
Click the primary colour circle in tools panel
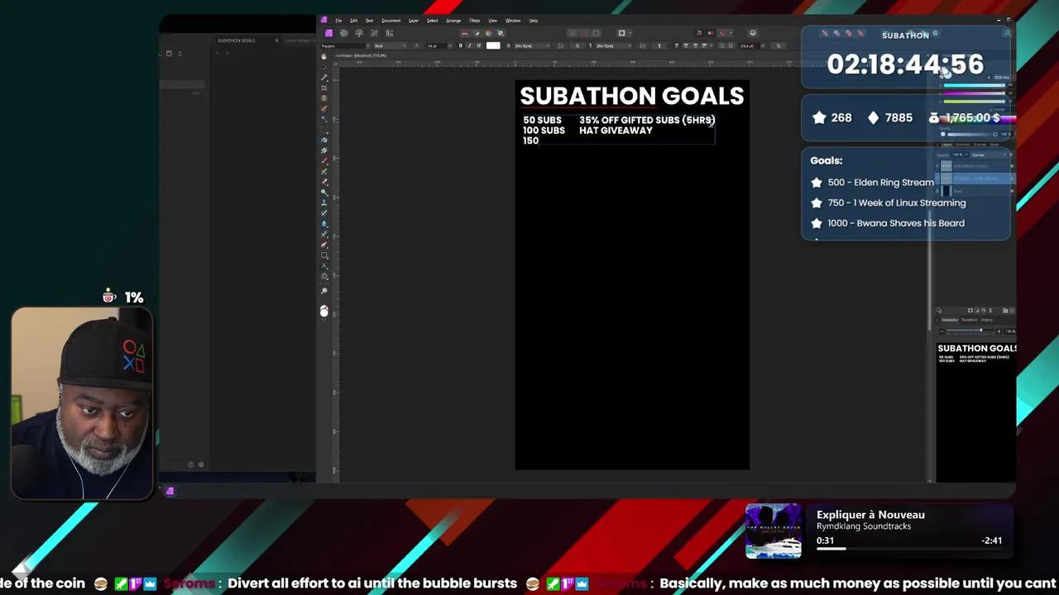click(323, 312)
